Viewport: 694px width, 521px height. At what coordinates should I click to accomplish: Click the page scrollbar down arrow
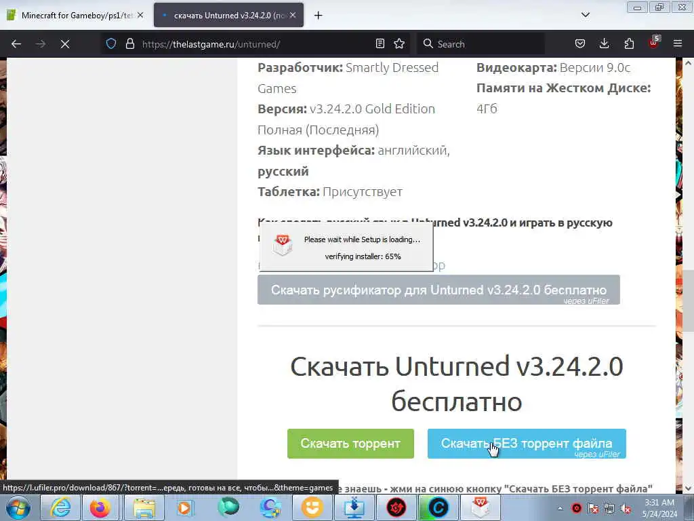click(x=688, y=488)
